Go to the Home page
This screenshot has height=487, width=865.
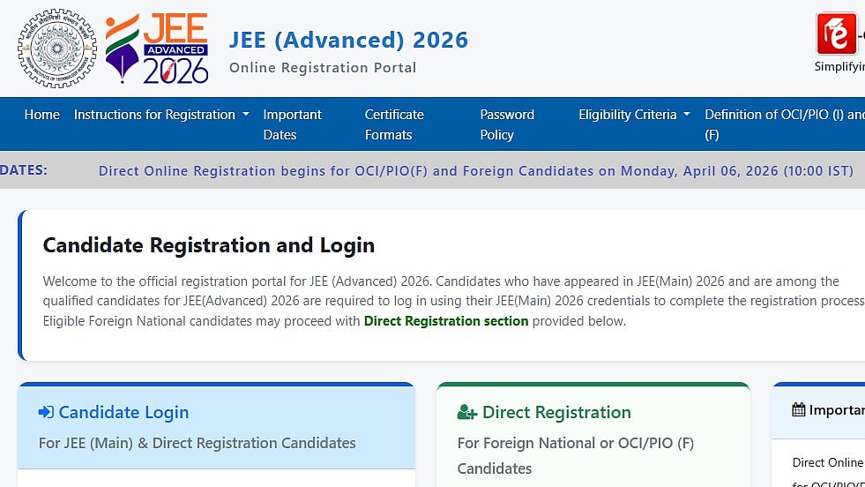click(x=42, y=115)
